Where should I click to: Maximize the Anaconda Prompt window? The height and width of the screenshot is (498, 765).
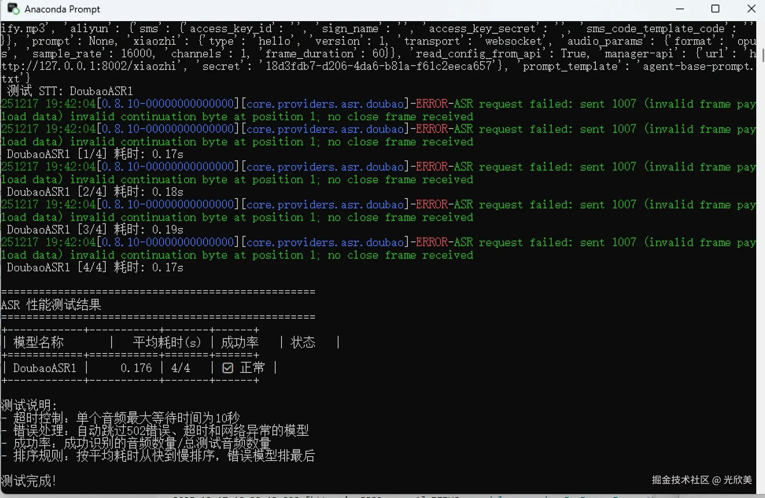[715, 9]
